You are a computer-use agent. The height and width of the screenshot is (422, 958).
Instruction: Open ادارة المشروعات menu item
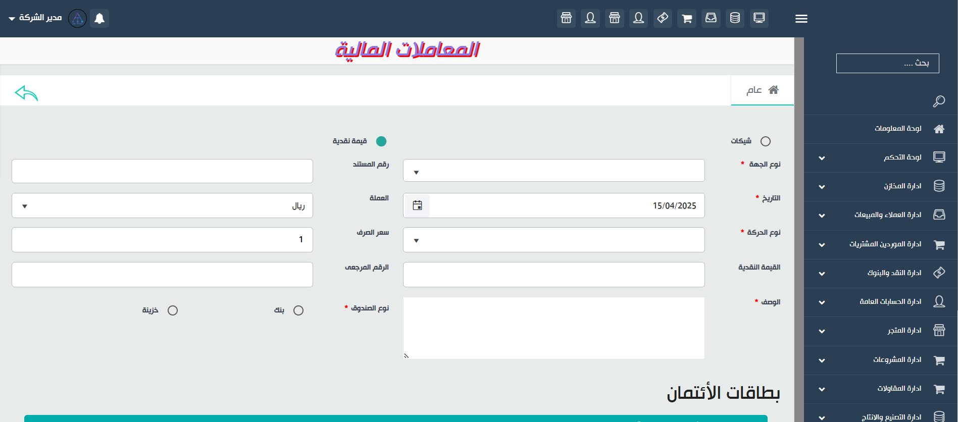point(881,360)
